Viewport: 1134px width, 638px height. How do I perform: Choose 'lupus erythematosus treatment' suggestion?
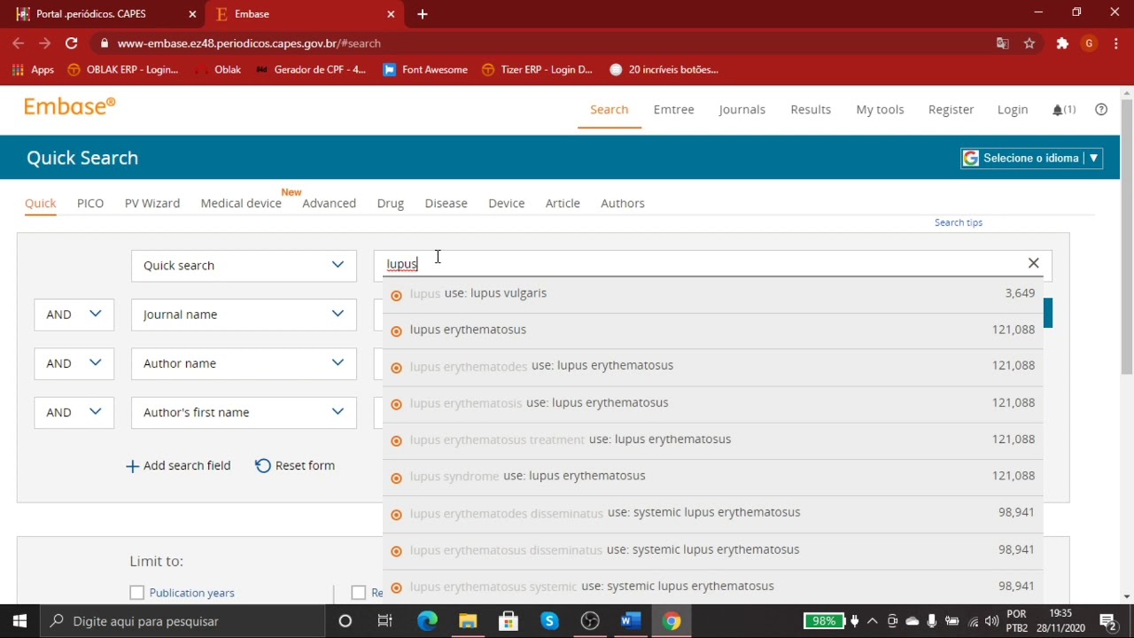tap(713, 440)
